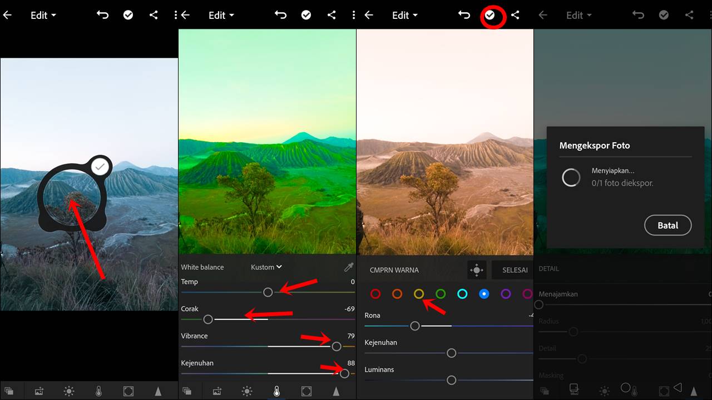Tap Auto photo icon on White balance screen
This screenshot has width=712, height=400.
pyautogui.click(x=217, y=391)
